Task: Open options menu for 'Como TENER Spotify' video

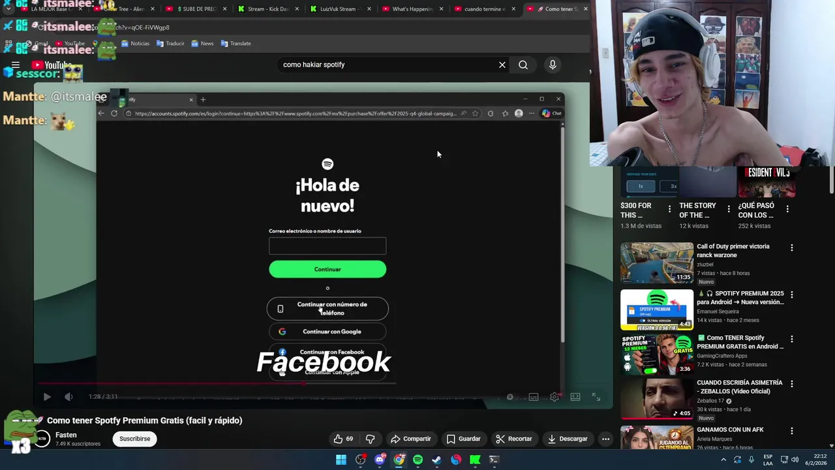Action: click(x=792, y=339)
